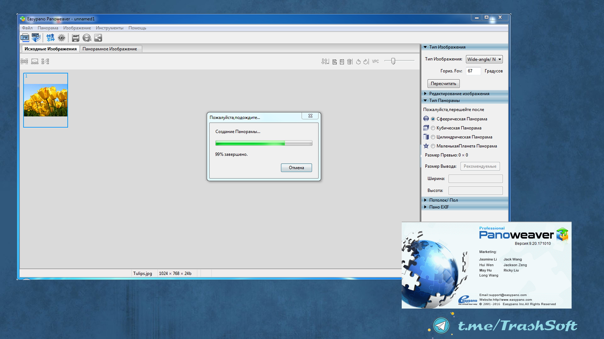Open the Инструменты menu
The height and width of the screenshot is (339, 604).
point(109,28)
